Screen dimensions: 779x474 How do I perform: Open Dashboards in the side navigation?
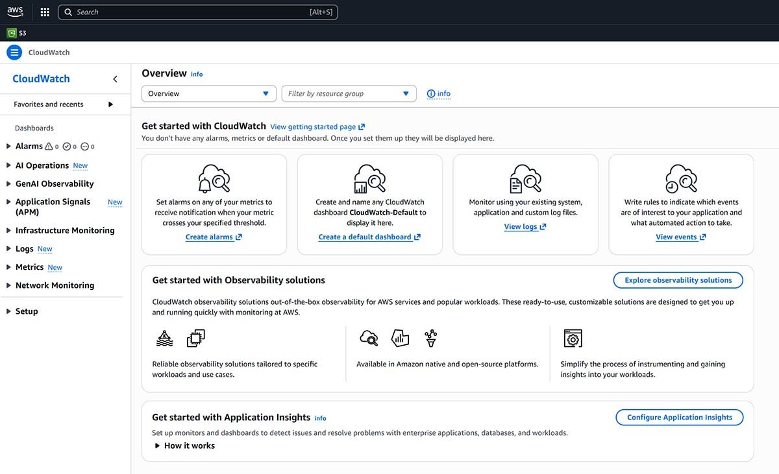click(x=34, y=128)
